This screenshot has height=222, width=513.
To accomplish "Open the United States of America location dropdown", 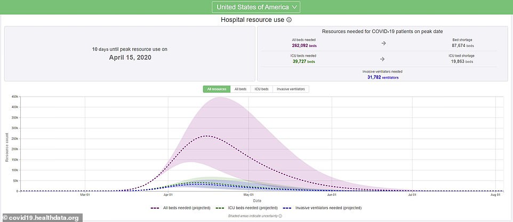I will tap(256, 7).
